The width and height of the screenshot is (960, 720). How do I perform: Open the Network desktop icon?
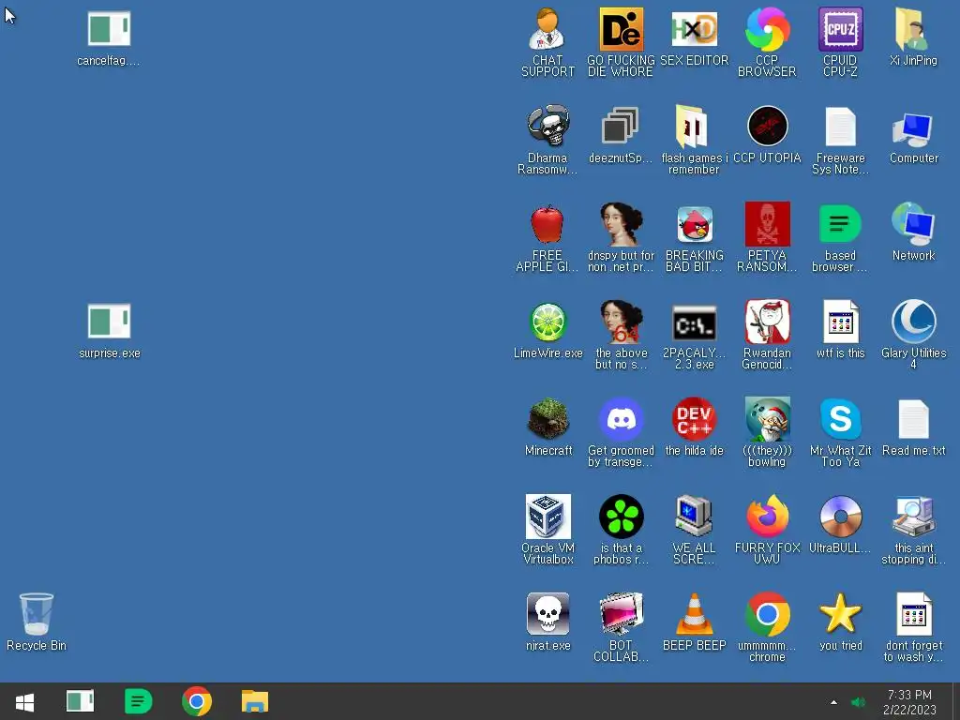913,224
